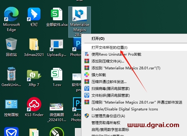The width and height of the screenshot is (187, 136).
Task: Select the 全部软件.xlsx spreadsheet file icon
Action: 57,14
